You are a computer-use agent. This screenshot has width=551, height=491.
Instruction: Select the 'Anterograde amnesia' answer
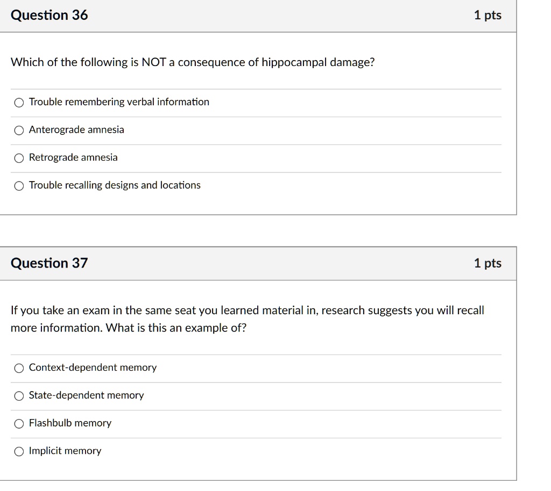click(19, 130)
